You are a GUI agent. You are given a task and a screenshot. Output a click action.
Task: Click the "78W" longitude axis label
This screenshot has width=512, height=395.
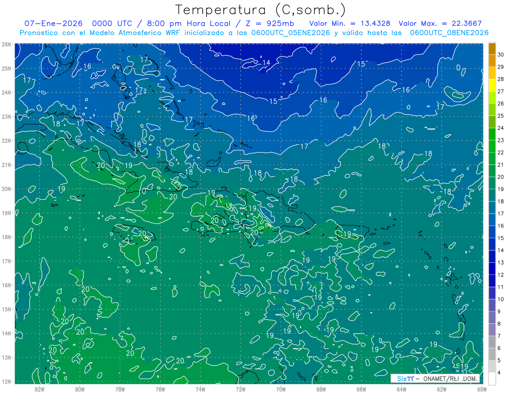click(120, 389)
